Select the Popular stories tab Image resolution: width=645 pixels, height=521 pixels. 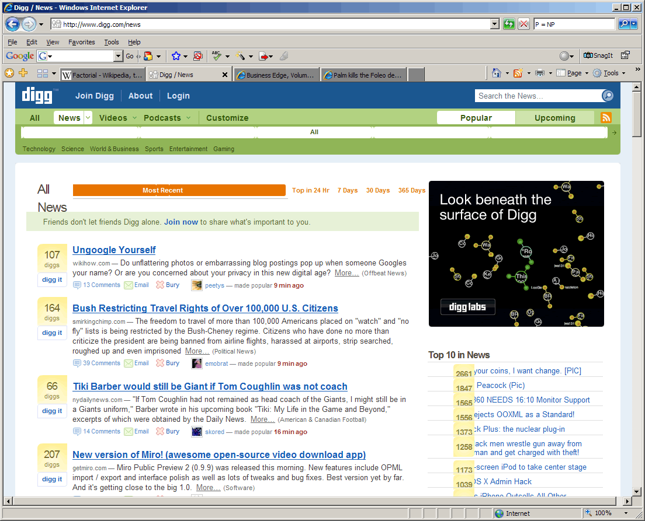476,118
